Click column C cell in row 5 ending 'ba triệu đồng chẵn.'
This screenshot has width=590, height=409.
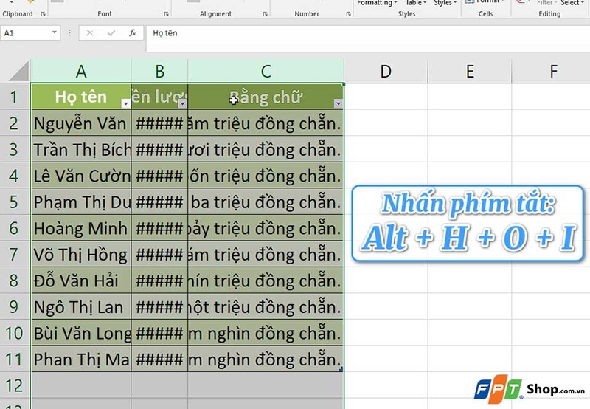coord(265,202)
